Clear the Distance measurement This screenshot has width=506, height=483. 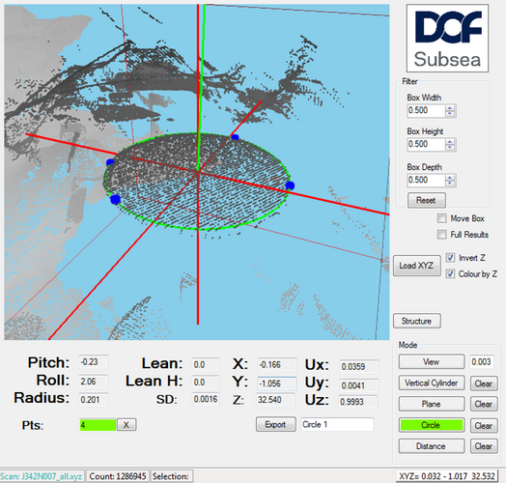(x=484, y=446)
